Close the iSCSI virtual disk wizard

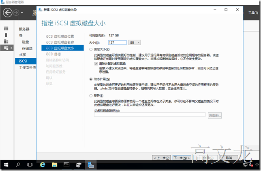(237, 10)
